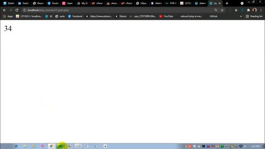Screen dimensions: 265x149
Task: Switch to the LinkedIn Feed tab
Action: coord(24,3)
